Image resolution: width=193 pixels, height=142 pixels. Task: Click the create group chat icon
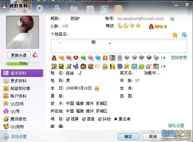[91, 9]
